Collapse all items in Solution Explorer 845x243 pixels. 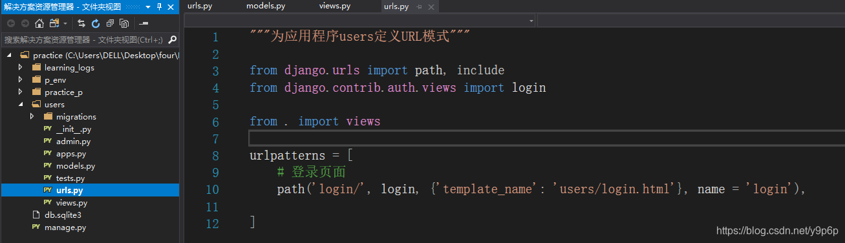(110, 23)
